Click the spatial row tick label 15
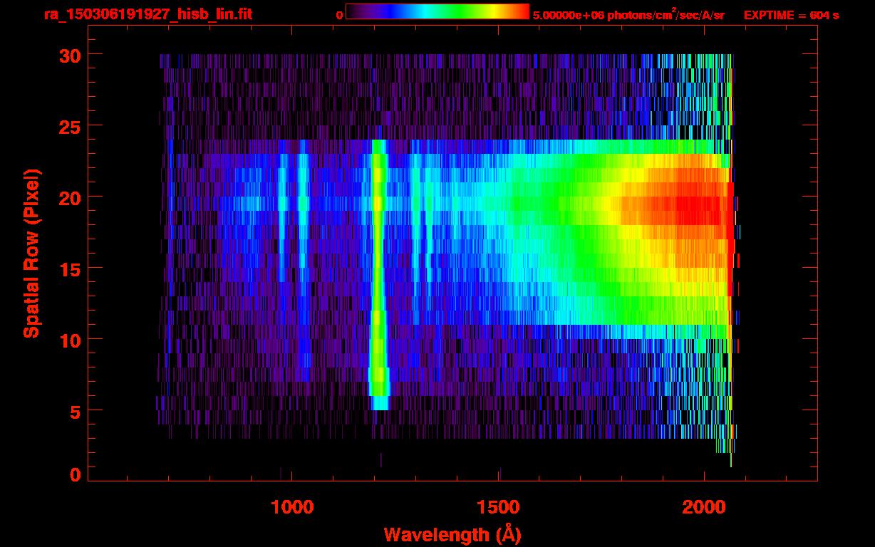The image size is (875, 547). coord(70,269)
